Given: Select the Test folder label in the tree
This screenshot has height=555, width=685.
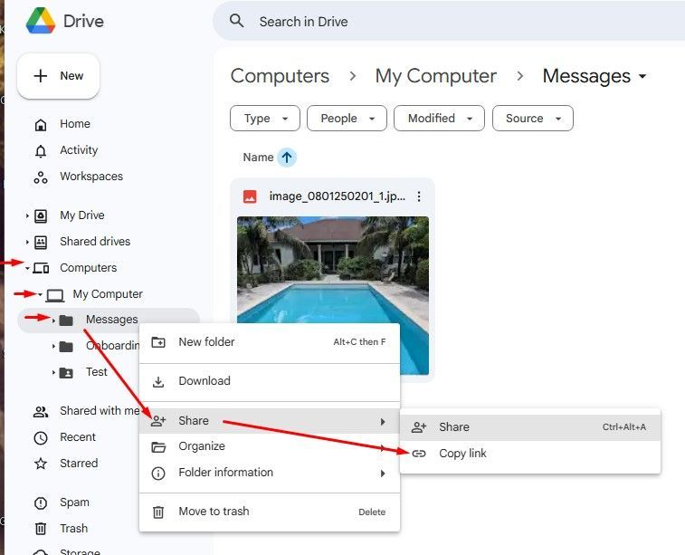Looking at the screenshot, I should [x=97, y=372].
